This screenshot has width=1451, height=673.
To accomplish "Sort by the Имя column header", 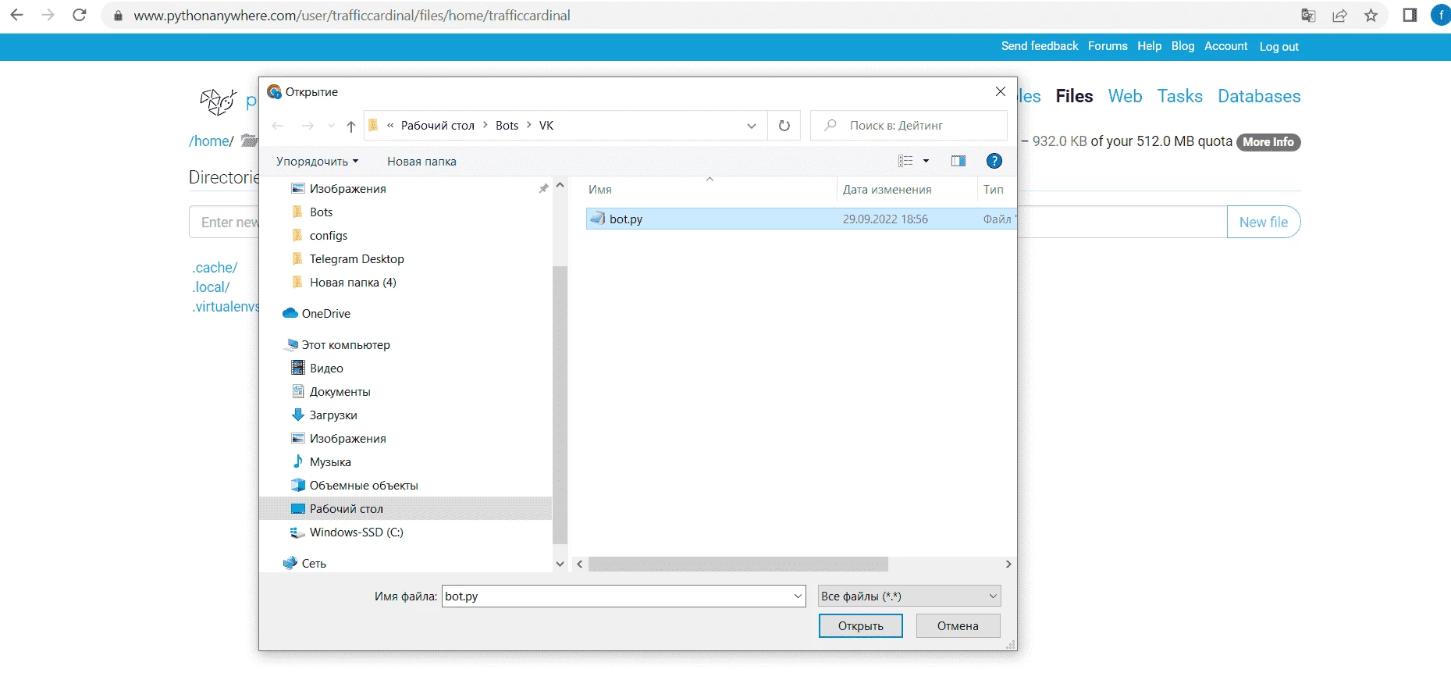I will [600, 190].
